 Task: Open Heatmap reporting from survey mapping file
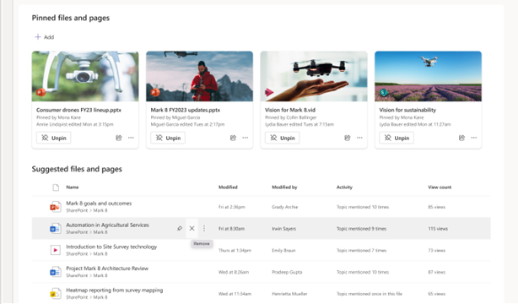[x=114, y=290]
